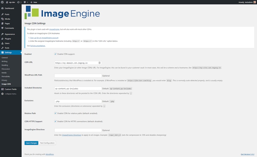Open the ImageEngine link in notice
This screenshot has height=157, width=257.
pyautogui.click(x=54, y=29)
